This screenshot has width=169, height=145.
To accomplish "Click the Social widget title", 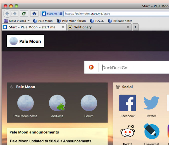I will tap(127, 87).
